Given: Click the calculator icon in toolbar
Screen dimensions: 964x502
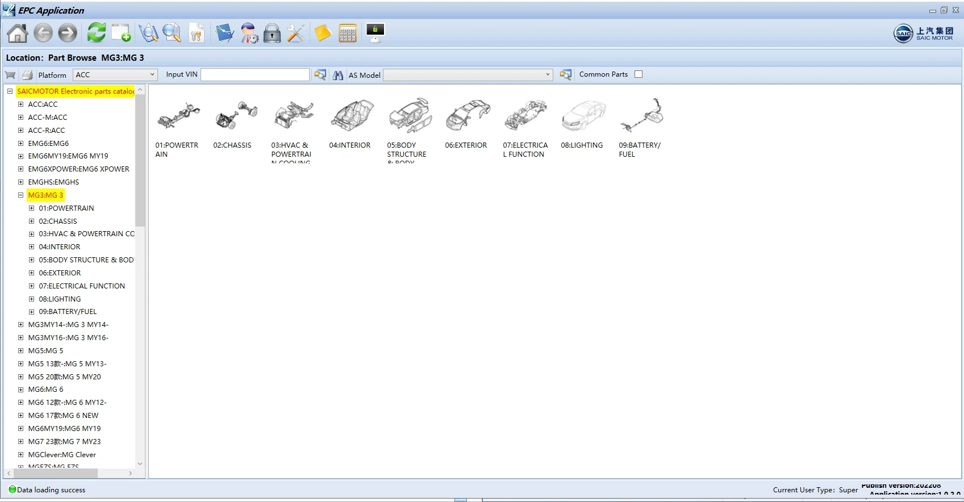Looking at the screenshot, I should (x=347, y=34).
